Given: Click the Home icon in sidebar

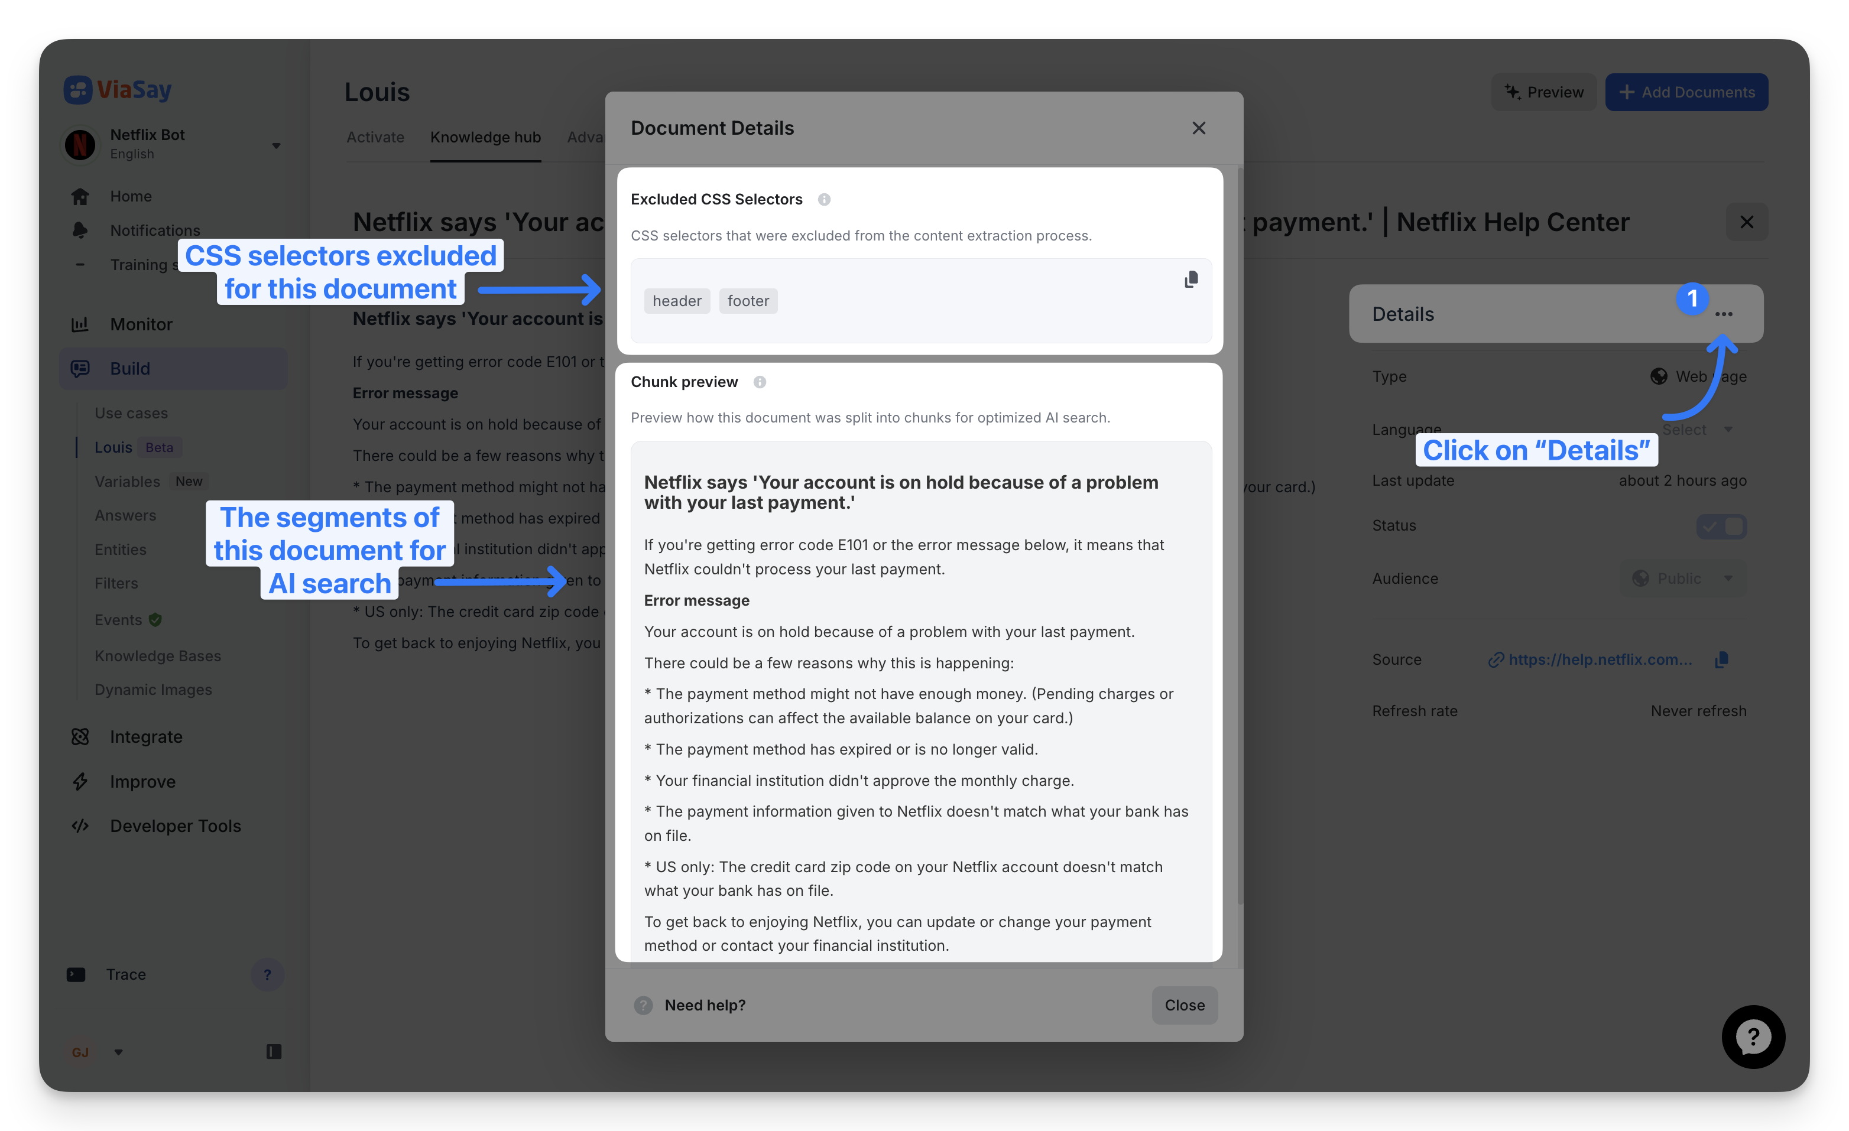Looking at the screenshot, I should pyautogui.click(x=80, y=197).
